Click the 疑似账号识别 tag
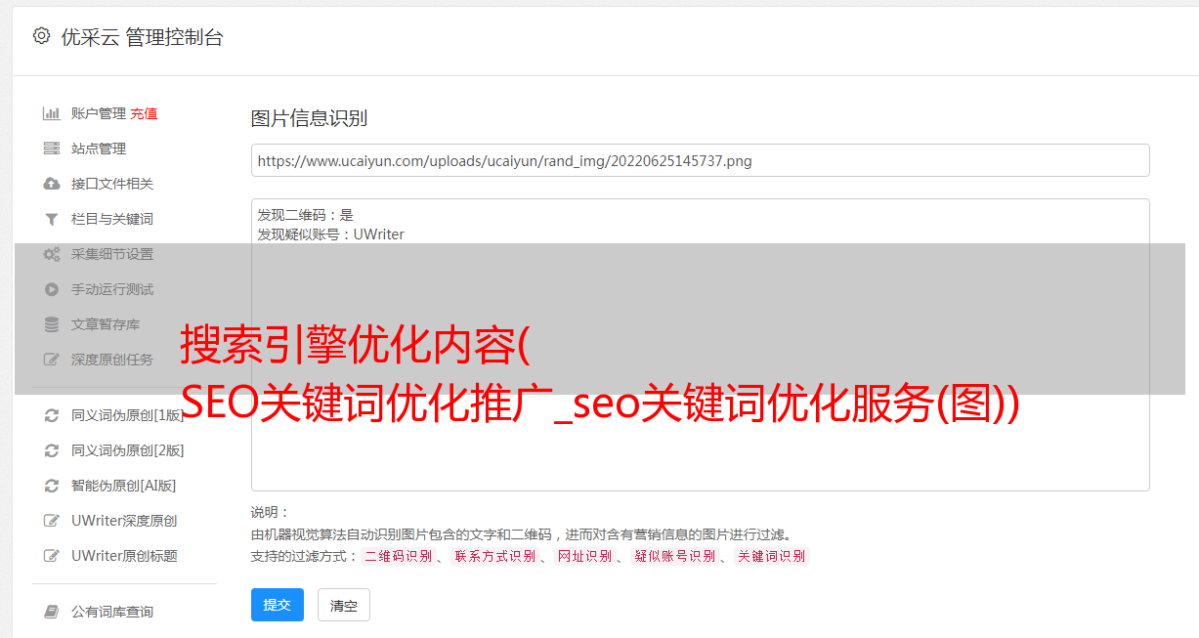1199x638 pixels. pyautogui.click(x=675, y=556)
